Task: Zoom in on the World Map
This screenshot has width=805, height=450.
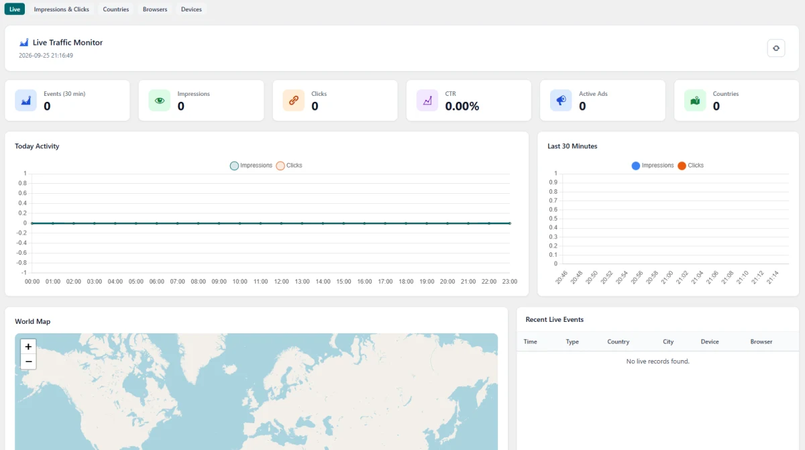Action: pyautogui.click(x=28, y=347)
